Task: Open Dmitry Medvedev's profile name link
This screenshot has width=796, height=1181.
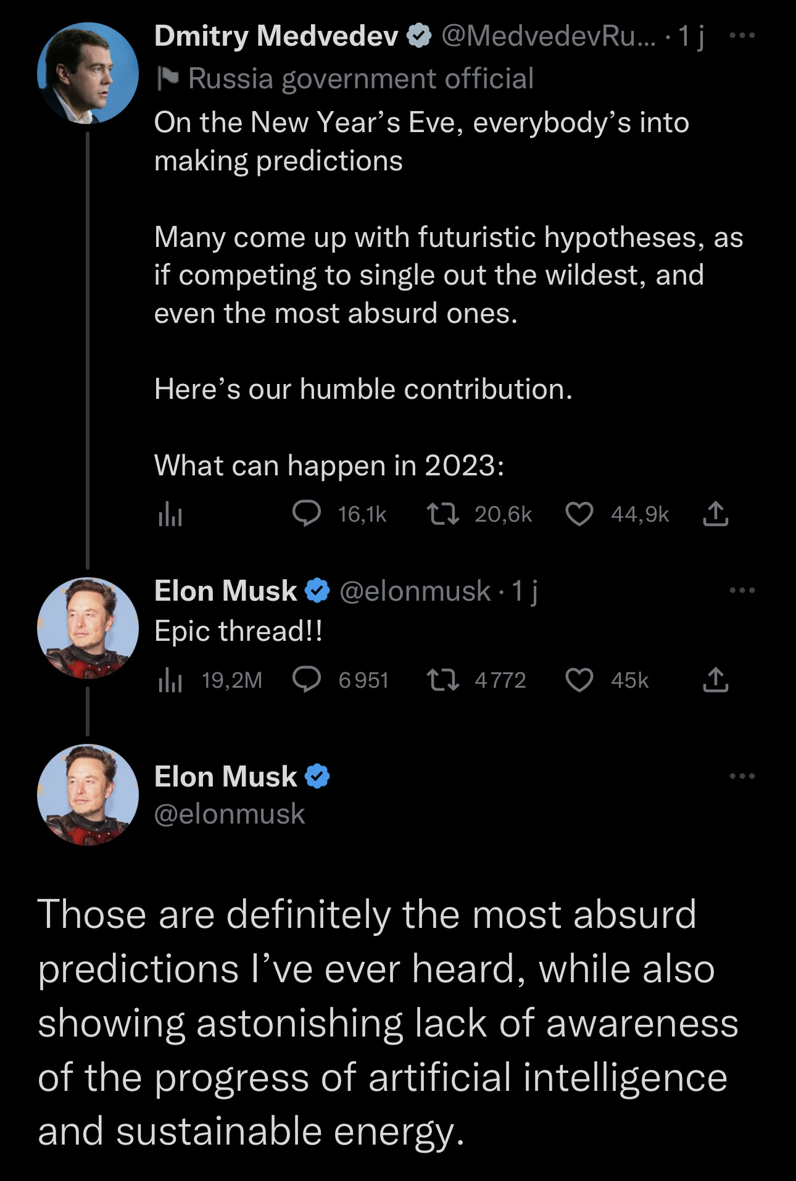Action: click(x=276, y=36)
